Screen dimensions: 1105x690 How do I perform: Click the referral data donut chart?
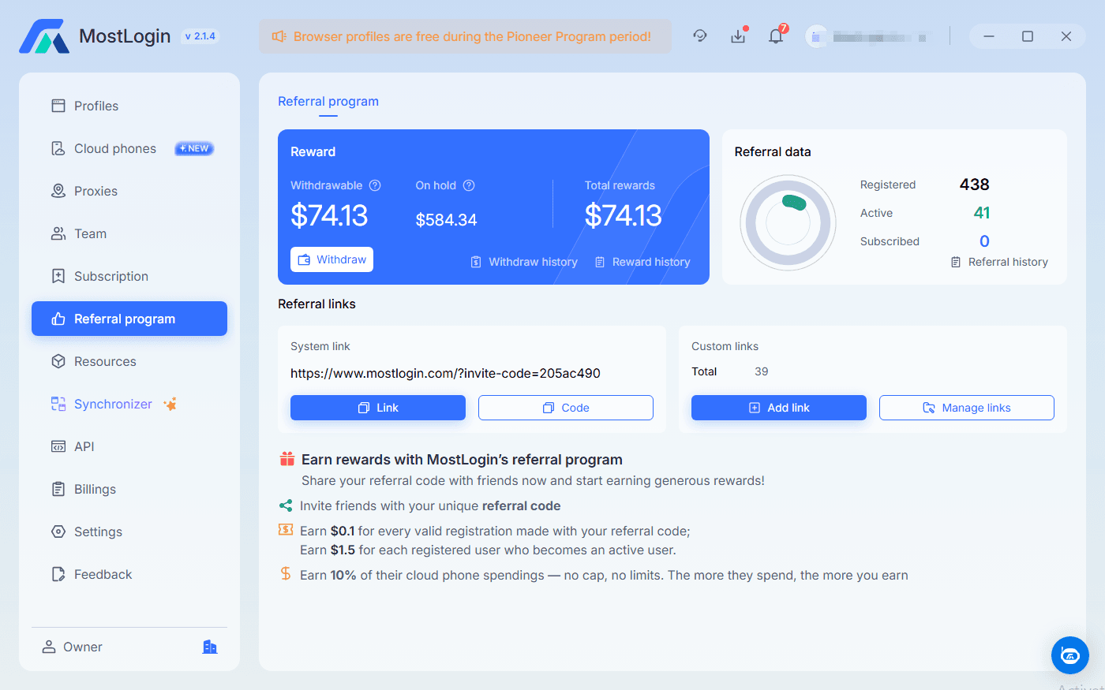(x=788, y=223)
